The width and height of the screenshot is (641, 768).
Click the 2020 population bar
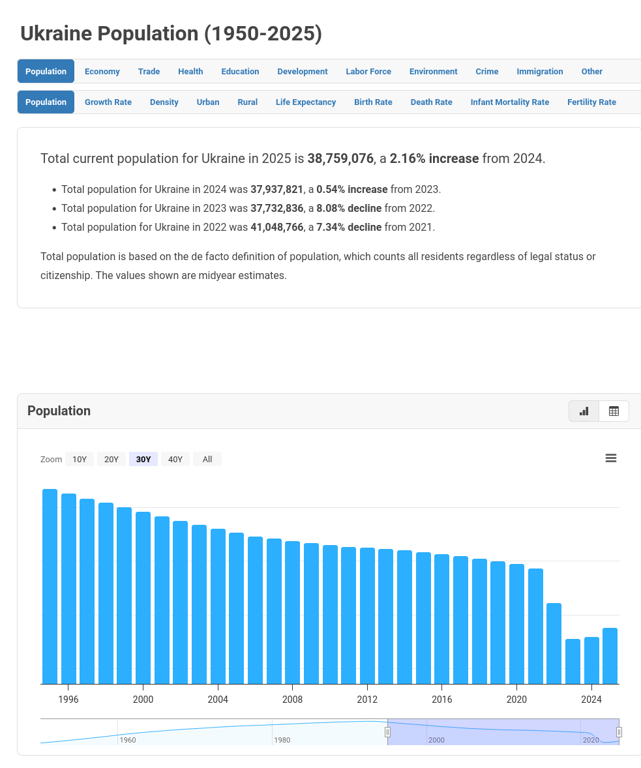516,624
